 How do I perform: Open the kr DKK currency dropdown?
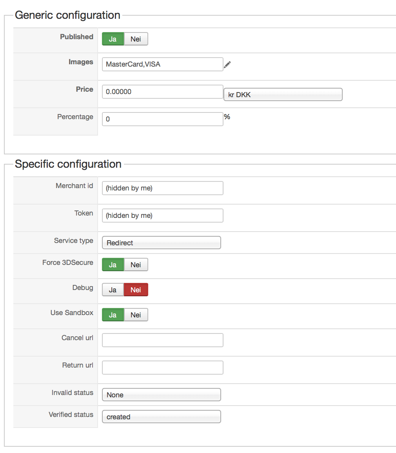(283, 95)
